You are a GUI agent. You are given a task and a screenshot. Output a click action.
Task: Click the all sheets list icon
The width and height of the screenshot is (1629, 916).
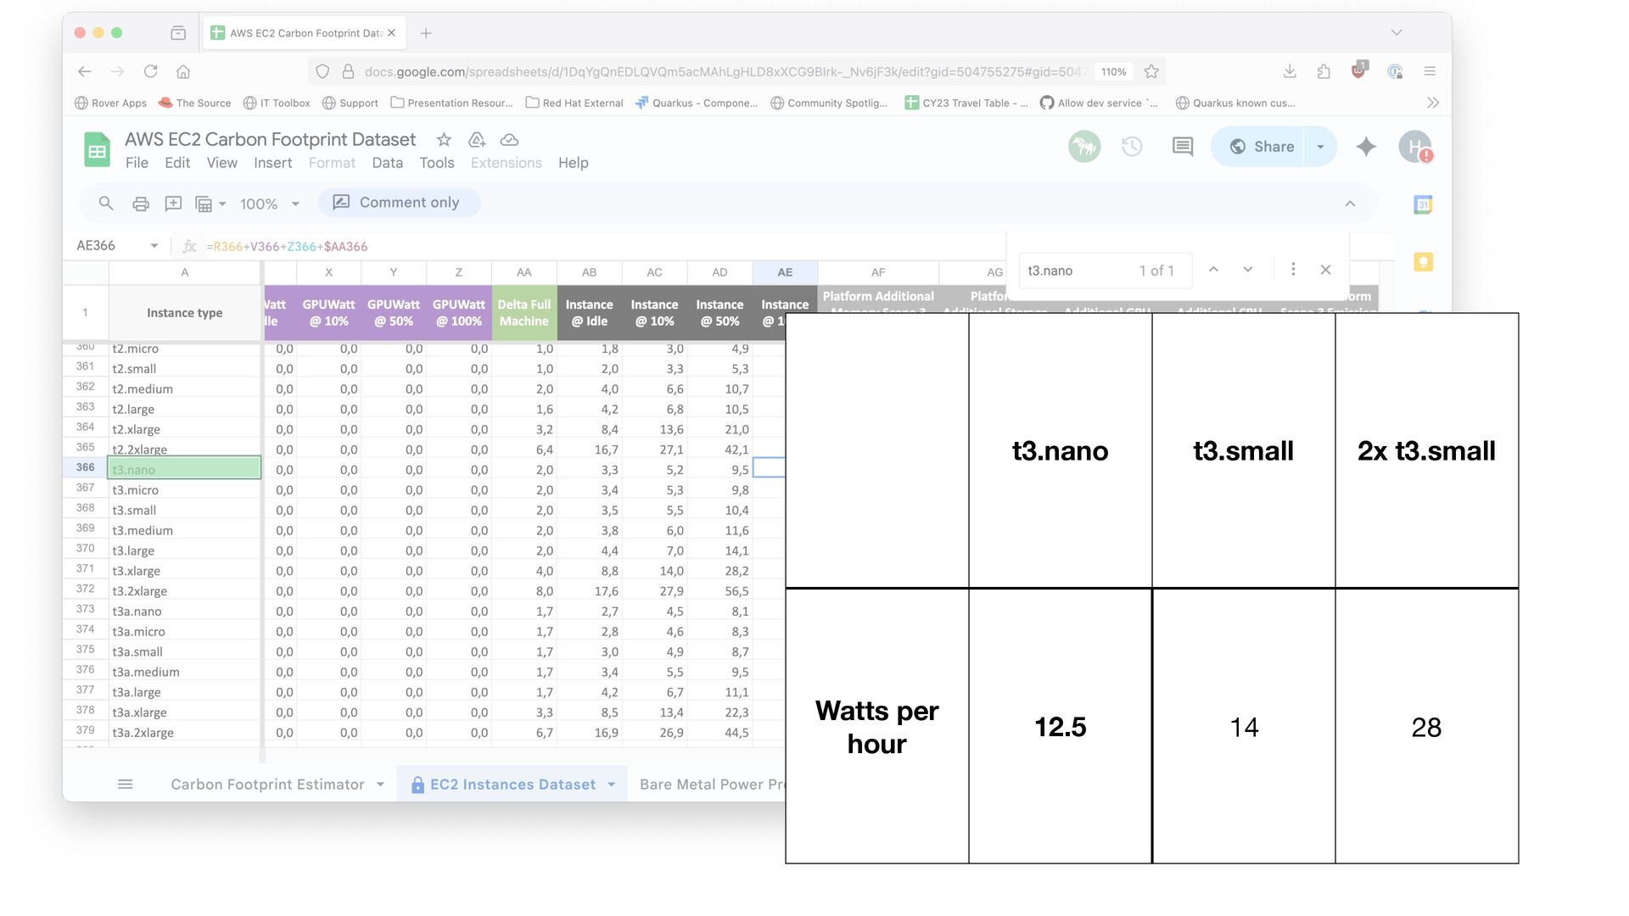coord(126,785)
